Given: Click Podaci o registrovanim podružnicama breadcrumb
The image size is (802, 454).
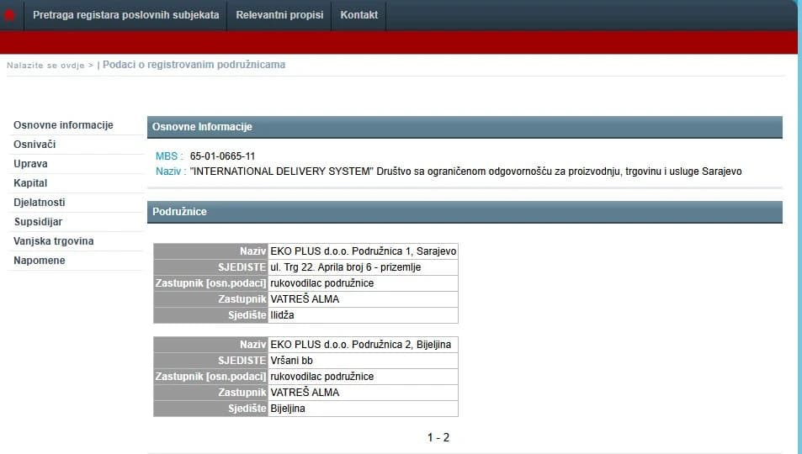Looking at the screenshot, I should click(194, 65).
